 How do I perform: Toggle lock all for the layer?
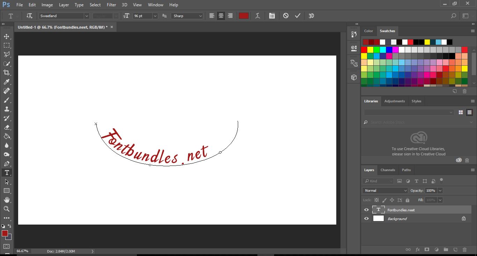click(x=408, y=200)
